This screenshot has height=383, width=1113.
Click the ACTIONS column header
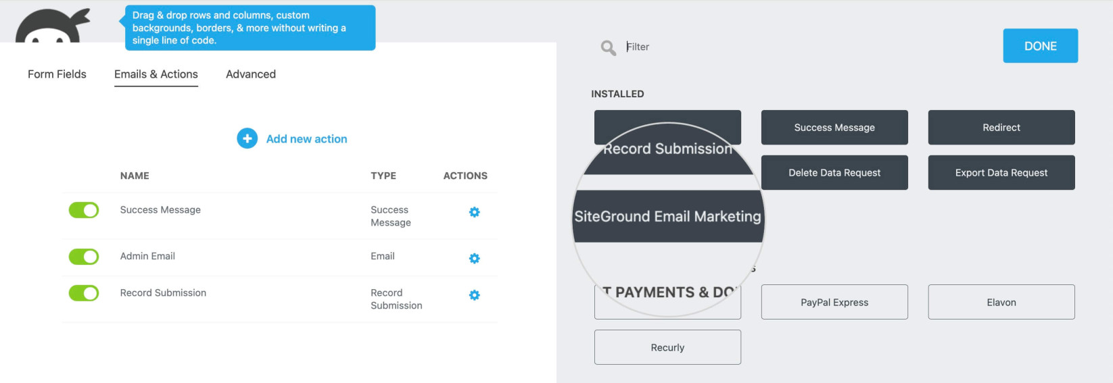pyautogui.click(x=465, y=176)
